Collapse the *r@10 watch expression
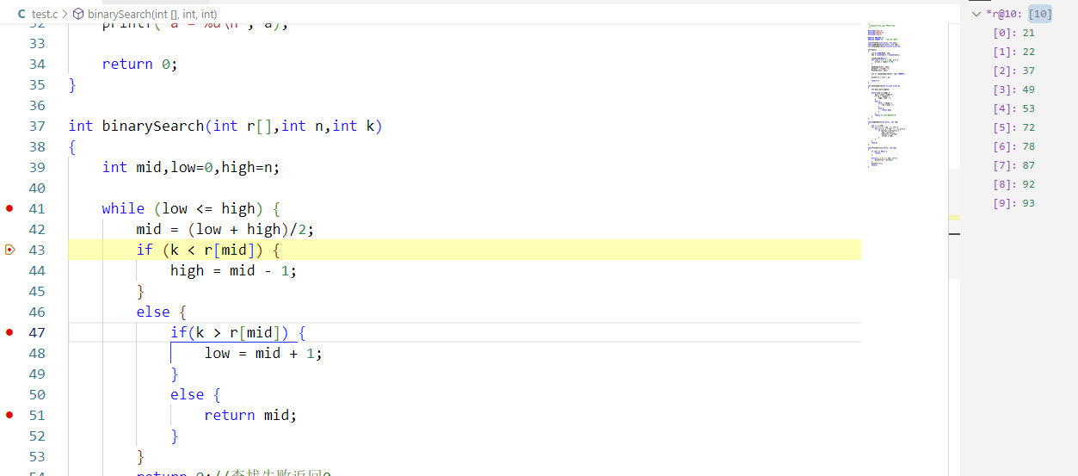This screenshot has height=476, width=1078. click(976, 14)
